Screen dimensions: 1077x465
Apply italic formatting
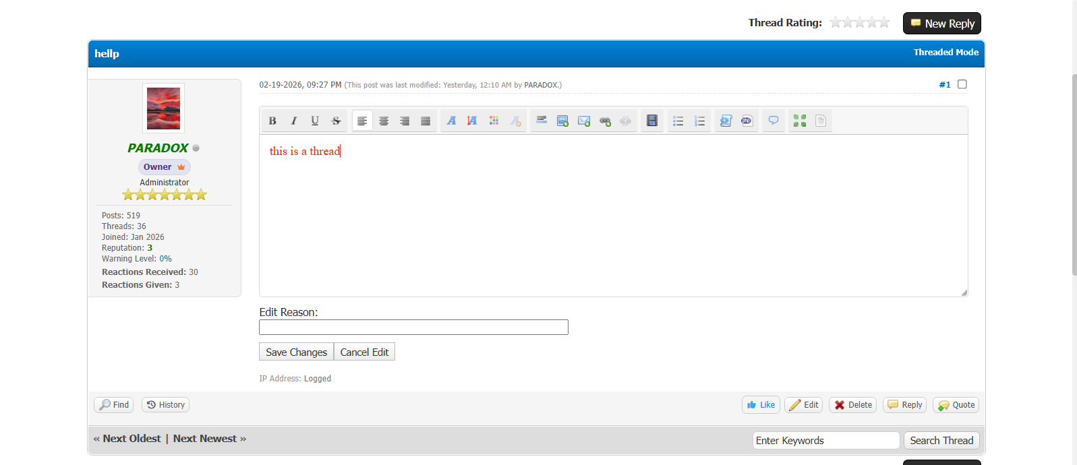click(x=293, y=121)
